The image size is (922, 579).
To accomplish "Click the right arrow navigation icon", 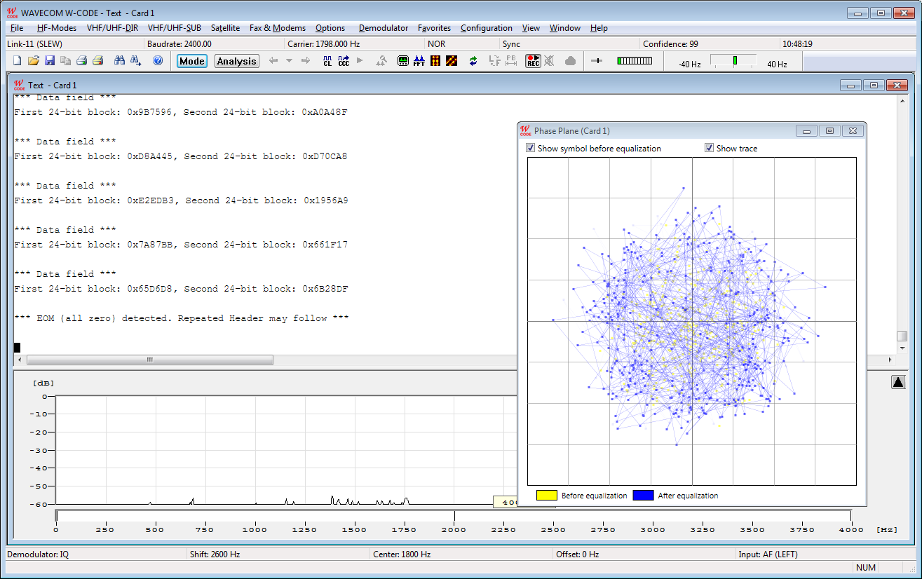I will (x=306, y=61).
